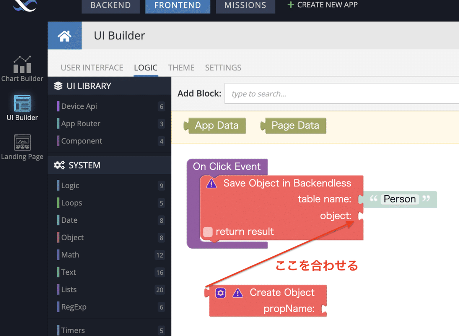Open the Landing Page builder

click(x=22, y=147)
